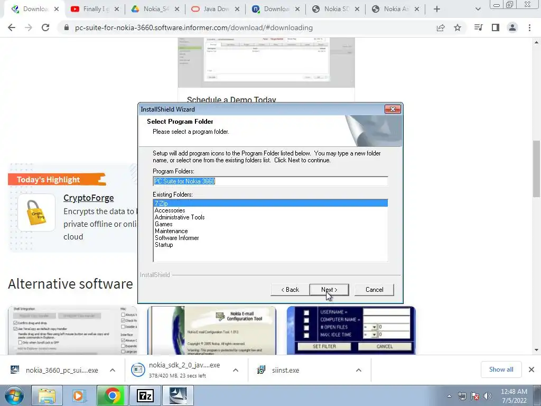Open Action Center flag icon
This screenshot has height=406, width=541.
click(x=475, y=396)
